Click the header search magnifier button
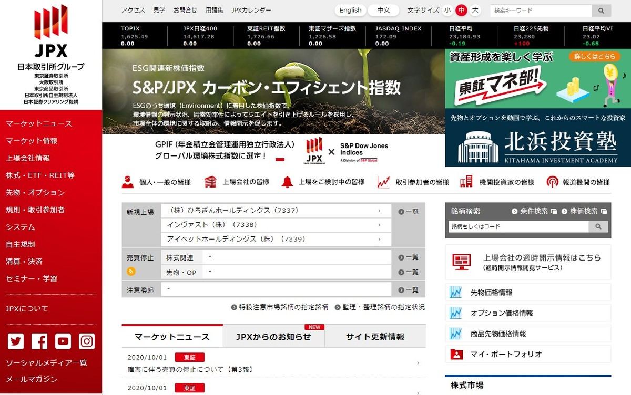 point(601,10)
